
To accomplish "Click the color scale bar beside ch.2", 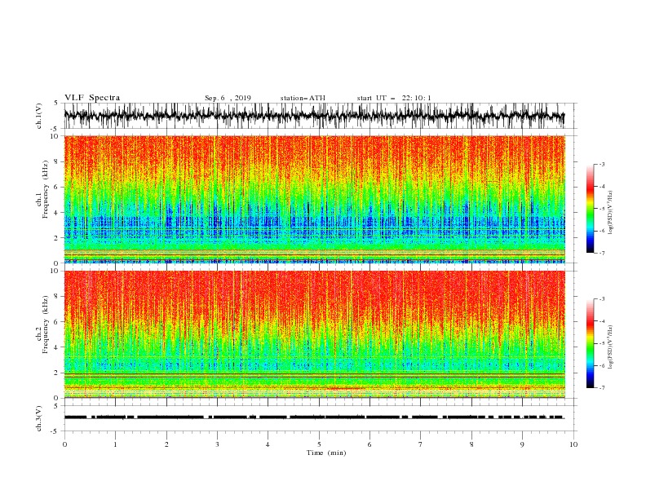I will click(x=590, y=343).
